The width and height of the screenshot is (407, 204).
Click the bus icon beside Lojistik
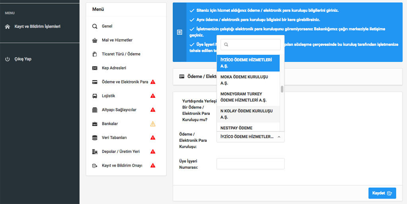(x=95, y=96)
